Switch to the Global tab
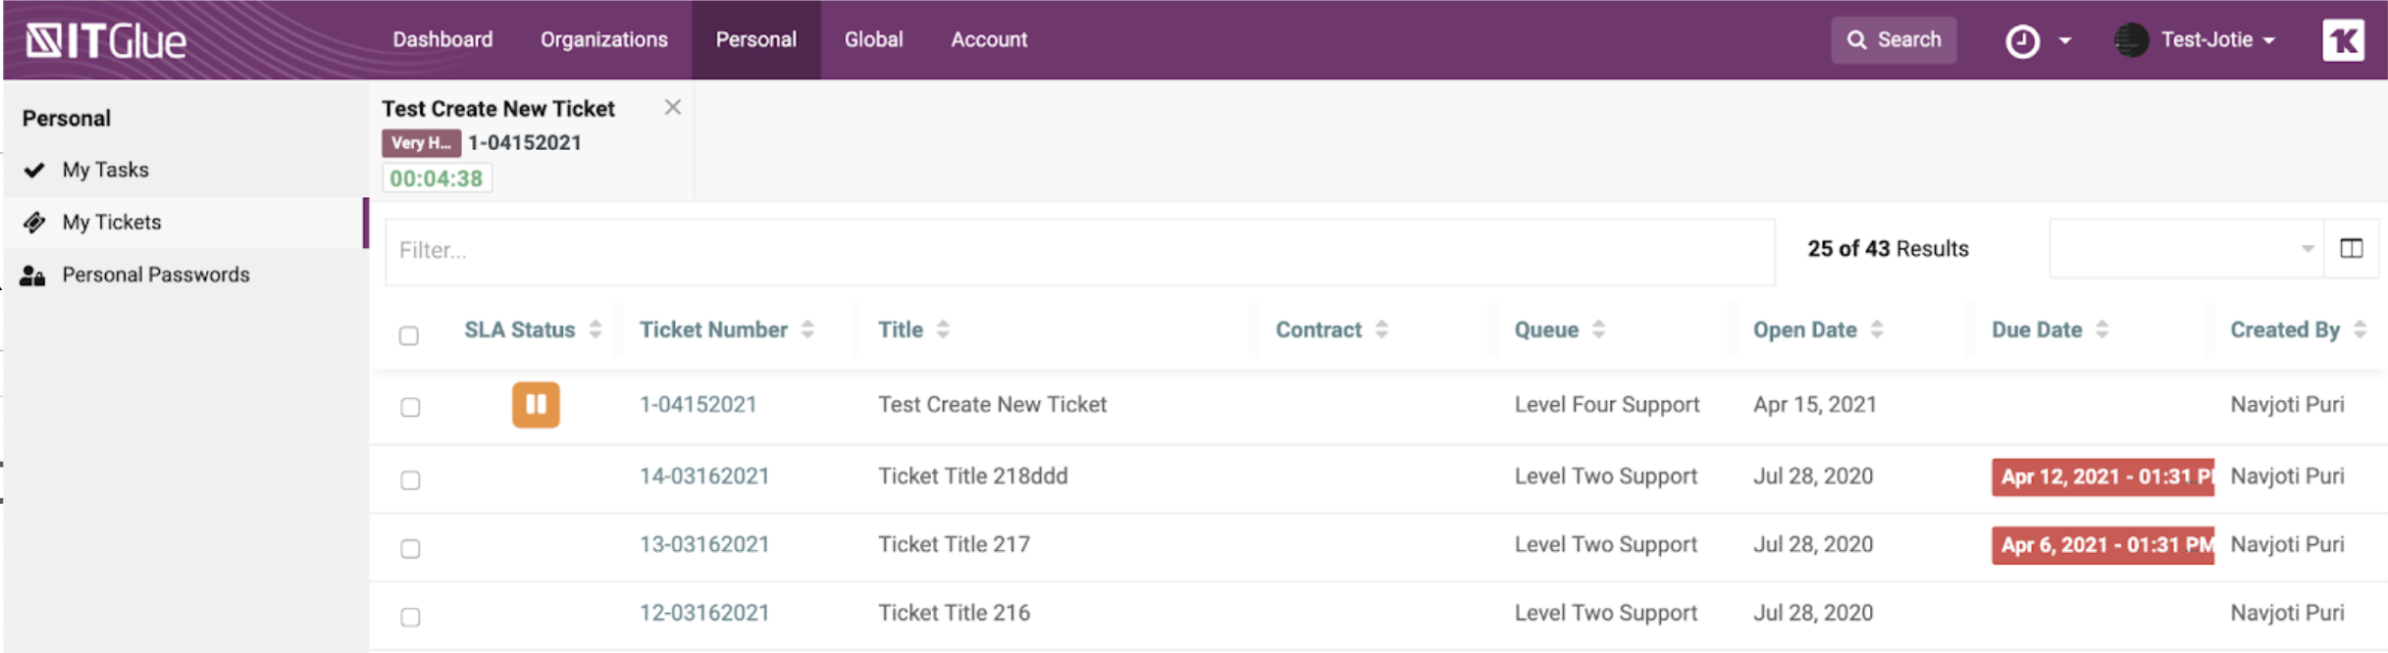Viewport: 2388px width, 653px height. pyautogui.click(x=873, y=40)
